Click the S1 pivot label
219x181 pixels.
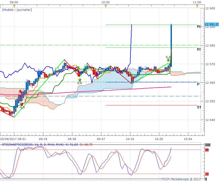pos(199,107)
